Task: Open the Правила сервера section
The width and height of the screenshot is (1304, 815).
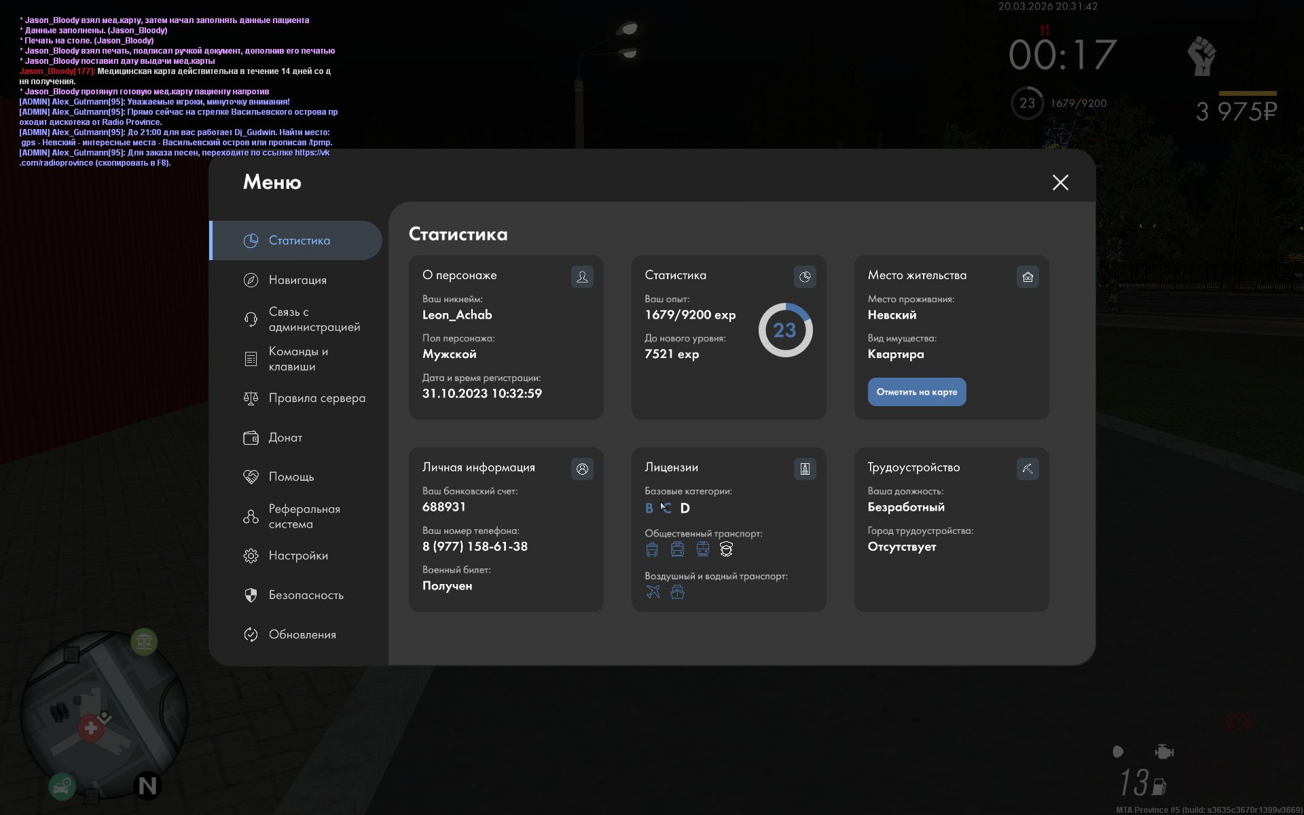Action: point(316,398)
